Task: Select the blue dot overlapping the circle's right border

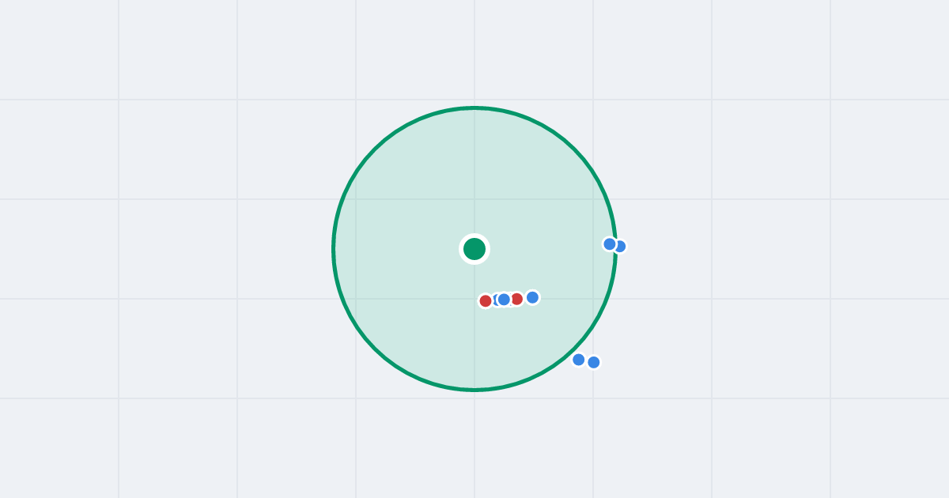Action: 621,247
